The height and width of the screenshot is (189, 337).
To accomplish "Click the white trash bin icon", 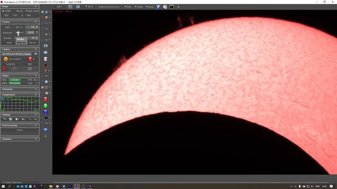I will pyautogui.click(x=46, y=59).
